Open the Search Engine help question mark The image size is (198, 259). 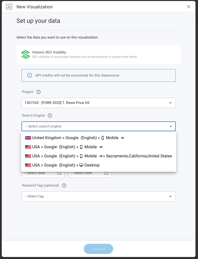pyautogui.click(x=50, y=116)
